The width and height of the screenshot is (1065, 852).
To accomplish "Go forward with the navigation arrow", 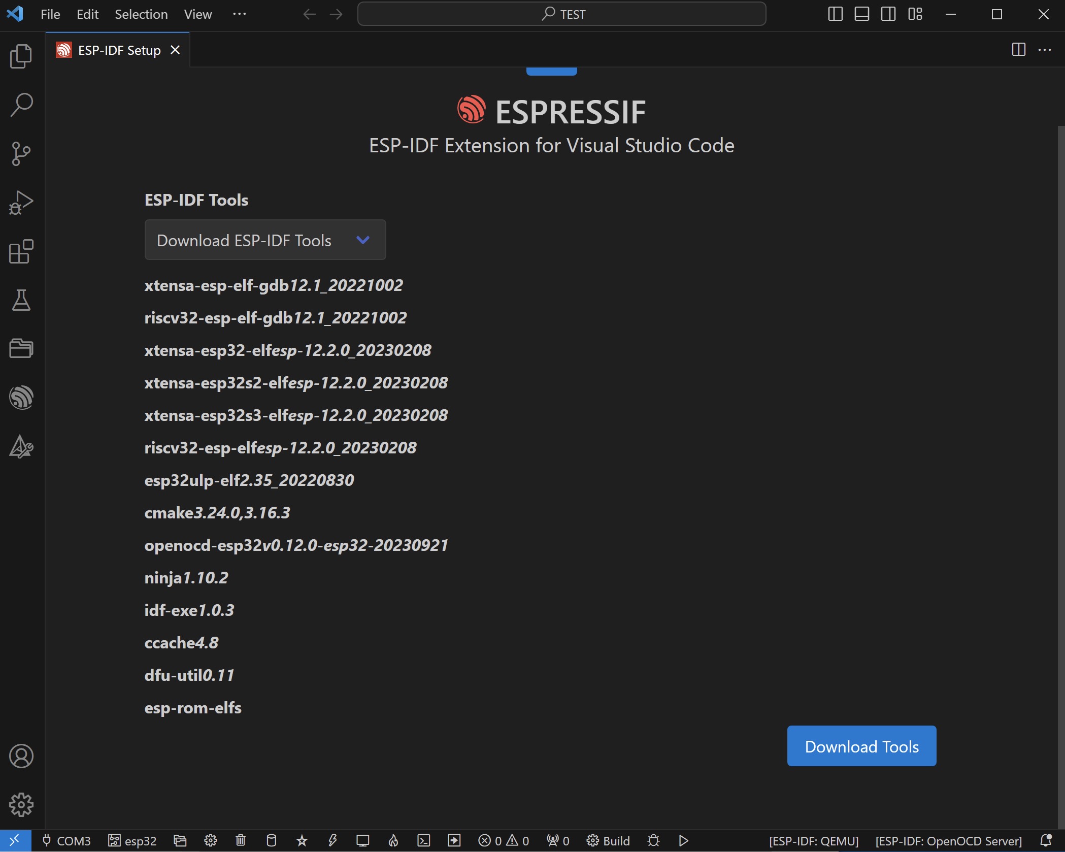I will [x=336, y=14].
